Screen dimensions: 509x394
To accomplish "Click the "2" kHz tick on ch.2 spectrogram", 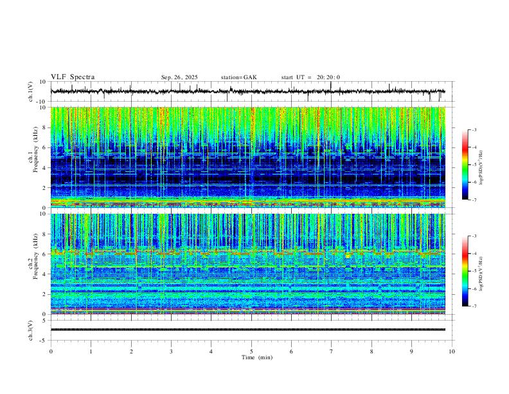I will 44,294.
